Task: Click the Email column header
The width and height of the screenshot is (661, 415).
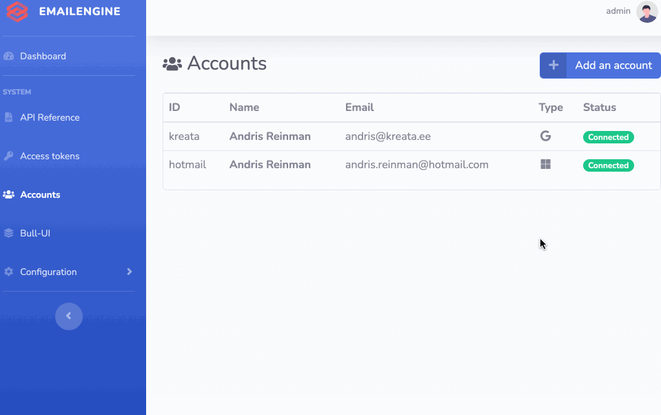Action: (360, 107)
